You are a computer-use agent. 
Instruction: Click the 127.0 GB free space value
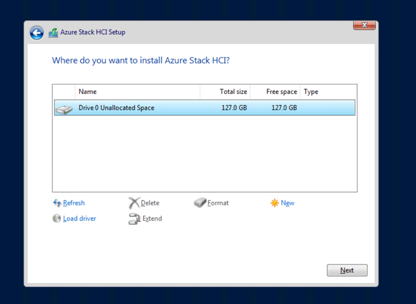(284, 107)
